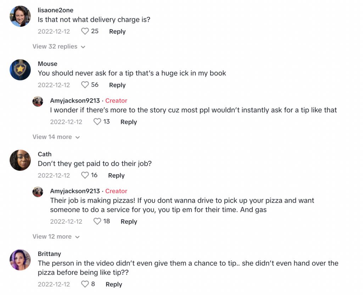
Task: Heart Amyjackson9213's 'making pizzas' reply
Action: pos(97,221)
